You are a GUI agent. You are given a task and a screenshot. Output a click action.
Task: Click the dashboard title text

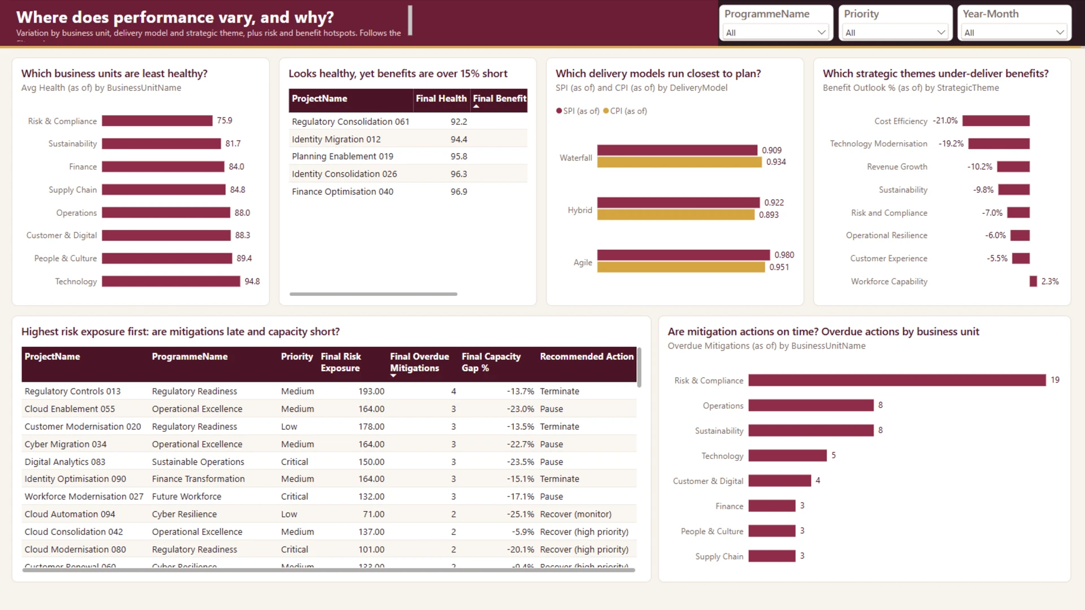pos(175,17)
